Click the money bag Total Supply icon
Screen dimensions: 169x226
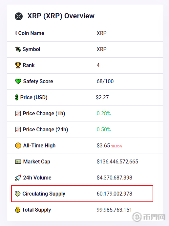[x=17, y=210]
